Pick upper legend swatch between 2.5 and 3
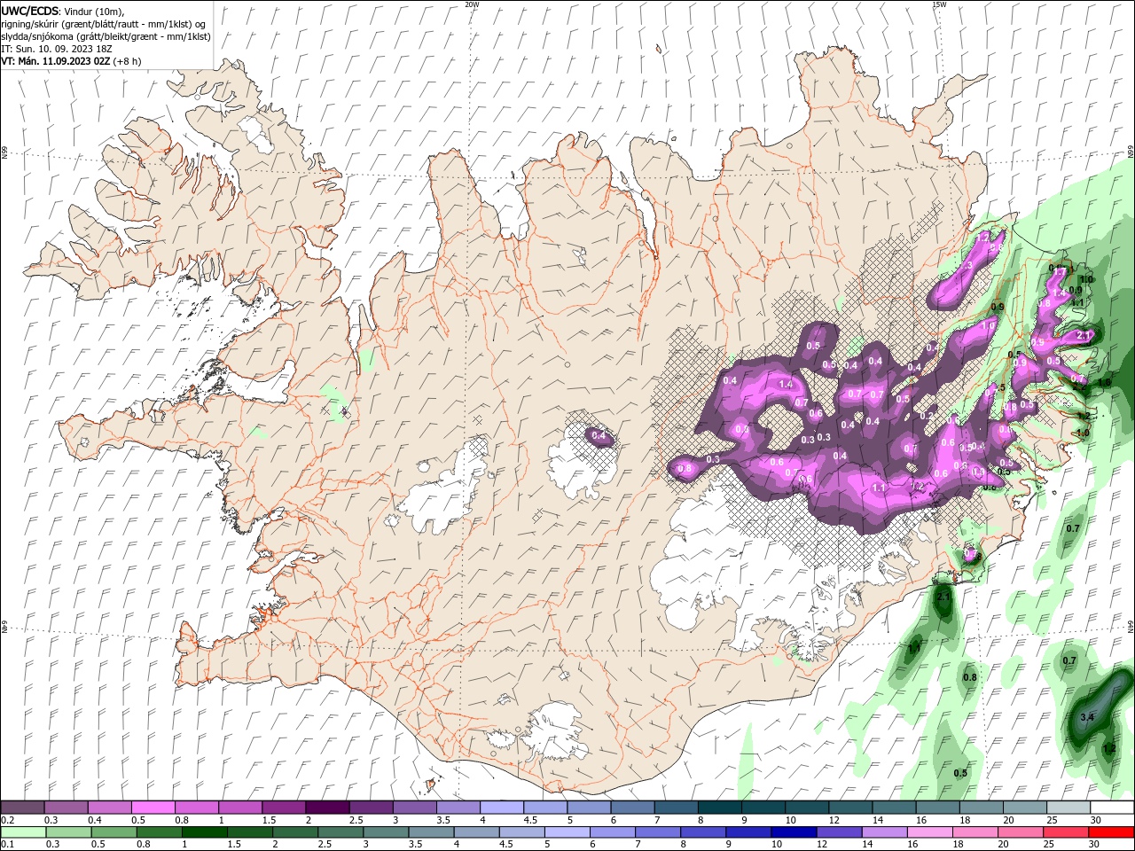The height and width of the screenshot is (851, 1135). (372, 808)
